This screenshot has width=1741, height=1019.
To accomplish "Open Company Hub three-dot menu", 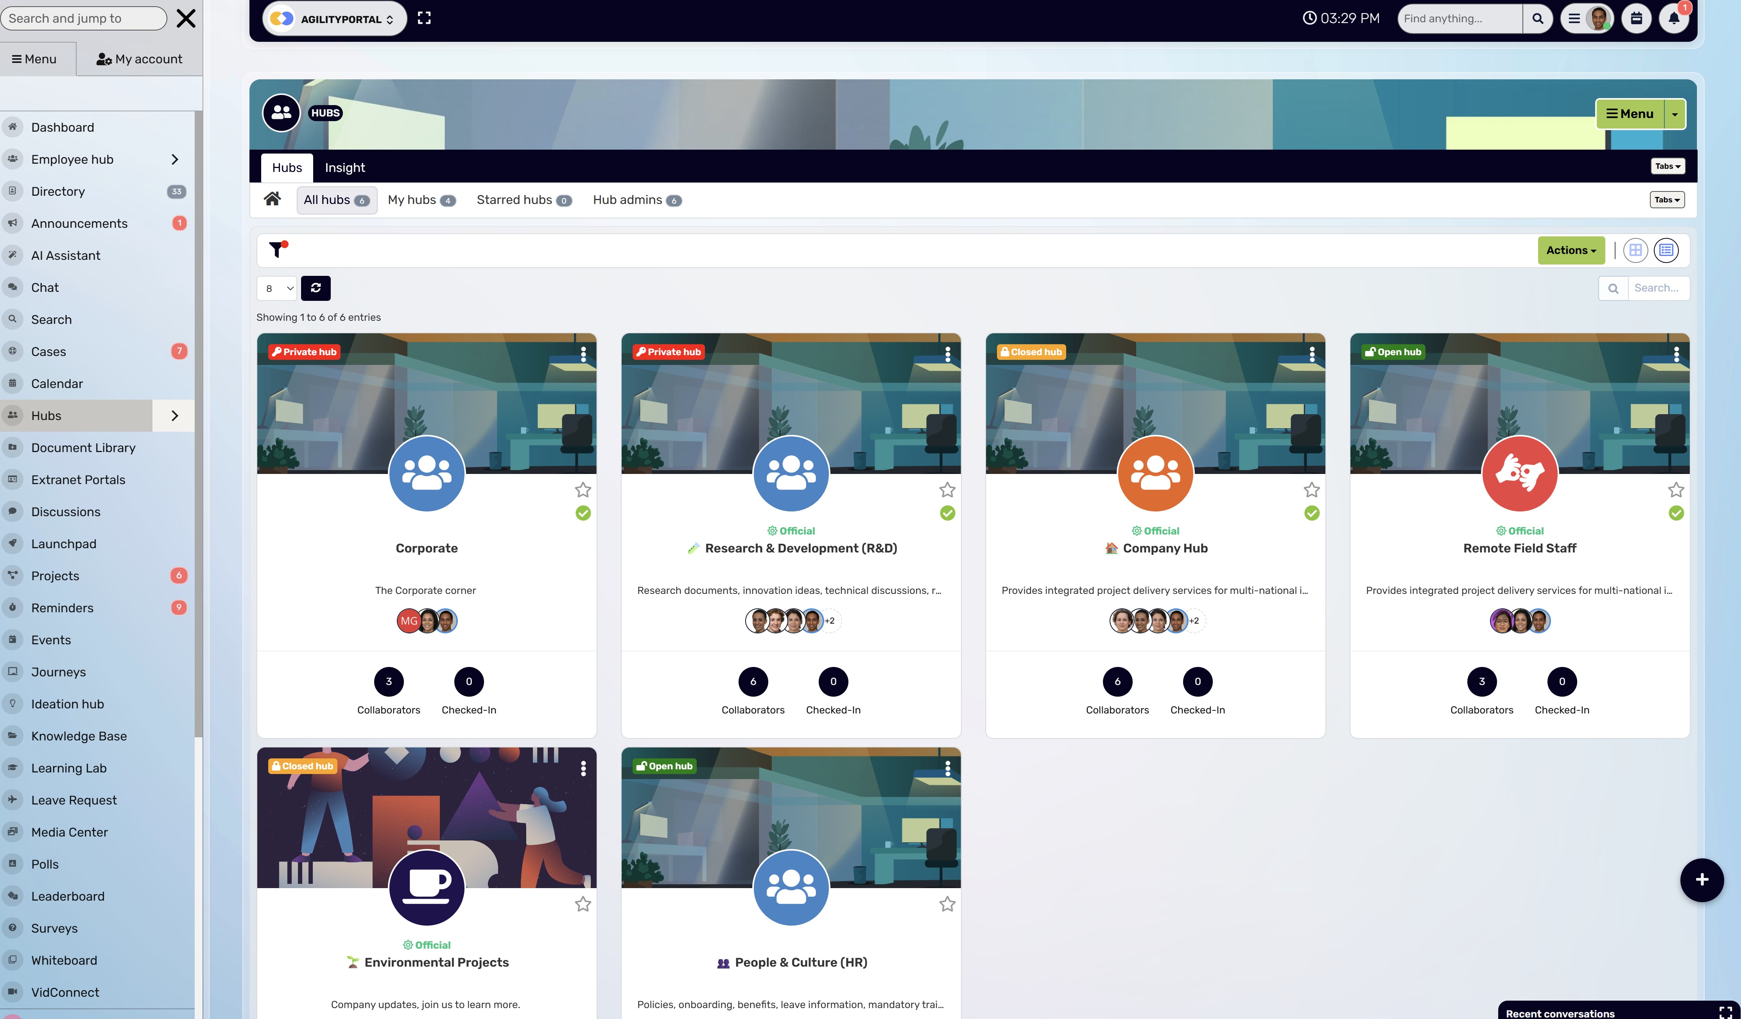I will (1311, 354).
